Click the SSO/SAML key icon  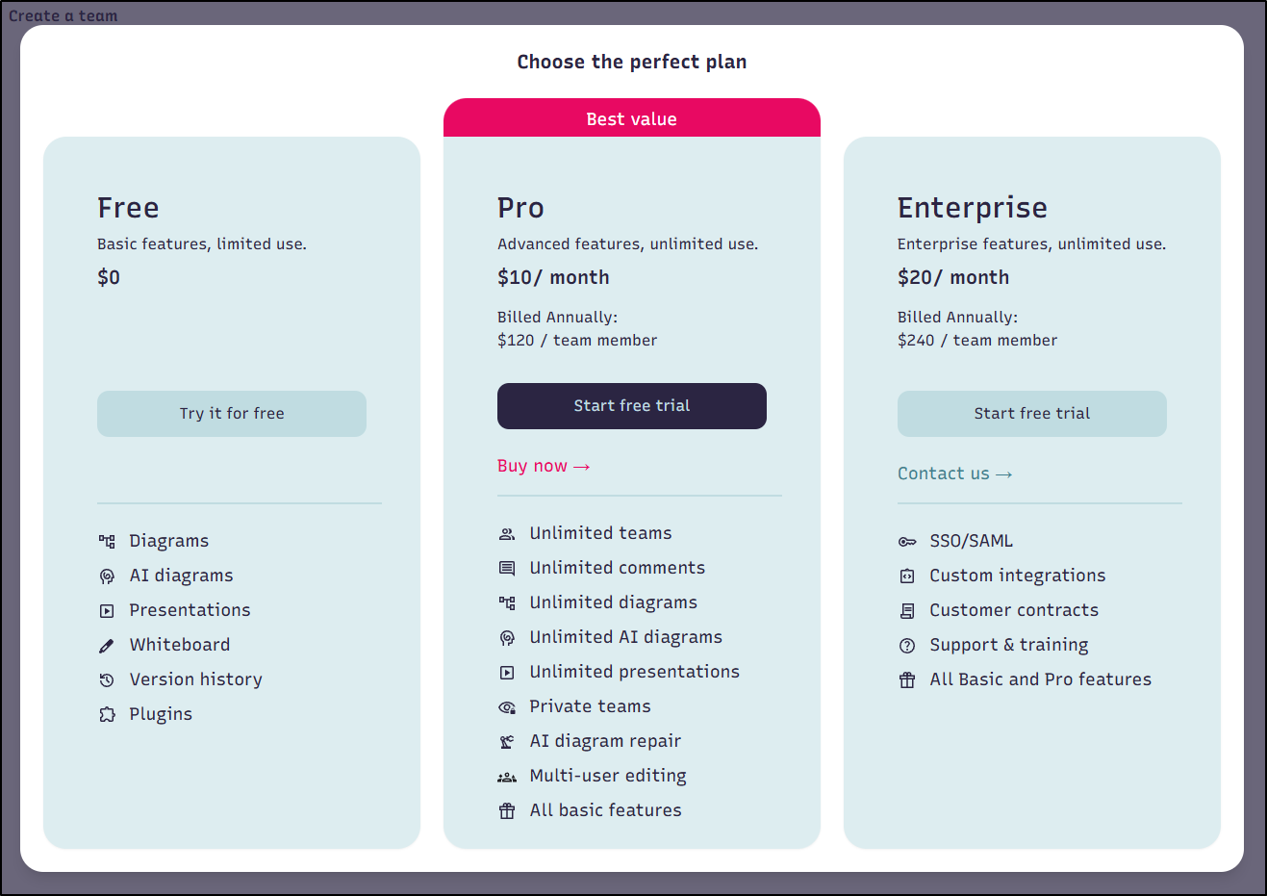tap(907, 541)
